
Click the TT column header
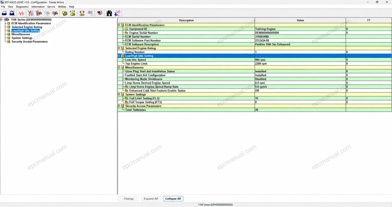point(368,20)
